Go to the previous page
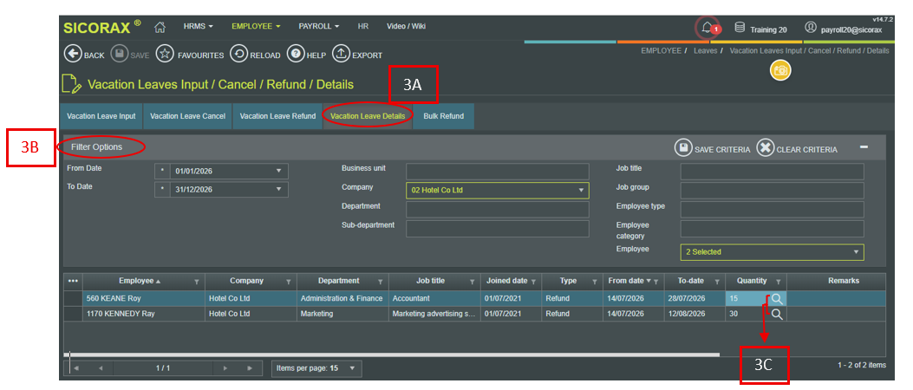 [101, 368]
